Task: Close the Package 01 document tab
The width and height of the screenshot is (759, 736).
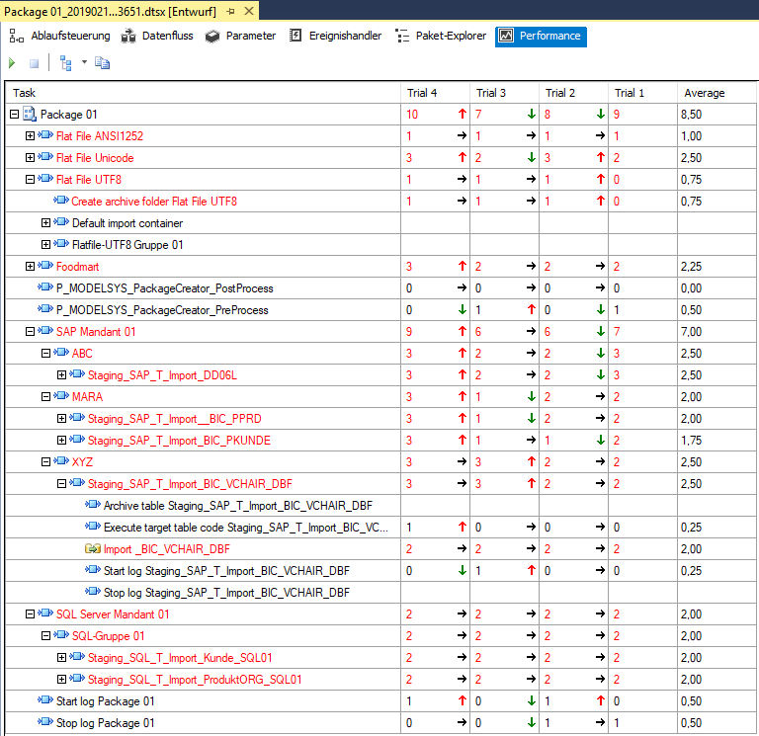Action: pyautogui.click(x=248, y=10)
